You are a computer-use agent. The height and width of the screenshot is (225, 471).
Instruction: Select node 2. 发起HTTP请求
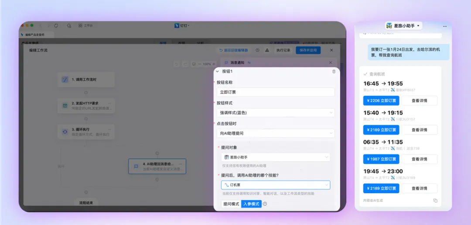(x=86, y=105)
